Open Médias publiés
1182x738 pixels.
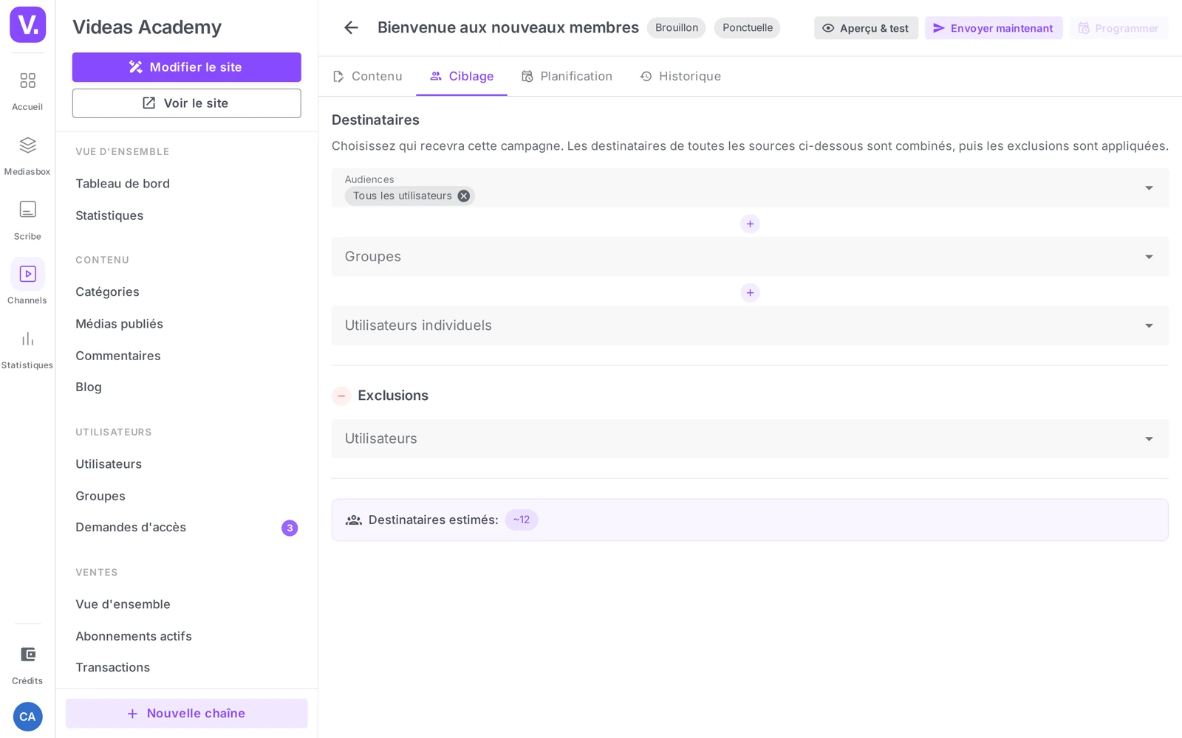119,324
